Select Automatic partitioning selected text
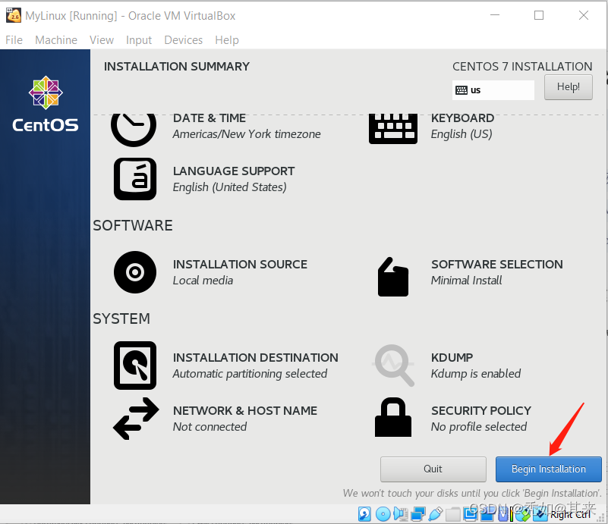This screenshot has width=608, height=524. [250, 374]
